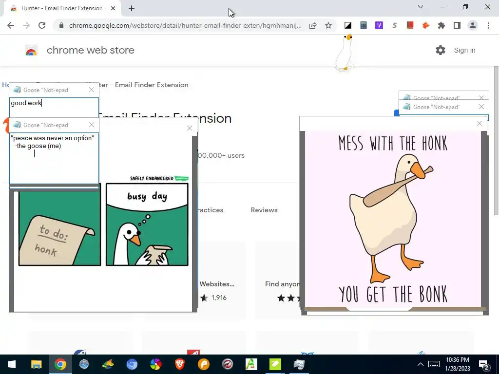
Task: Toggle the Chrome side panel icon
Action: coord(457,25)
